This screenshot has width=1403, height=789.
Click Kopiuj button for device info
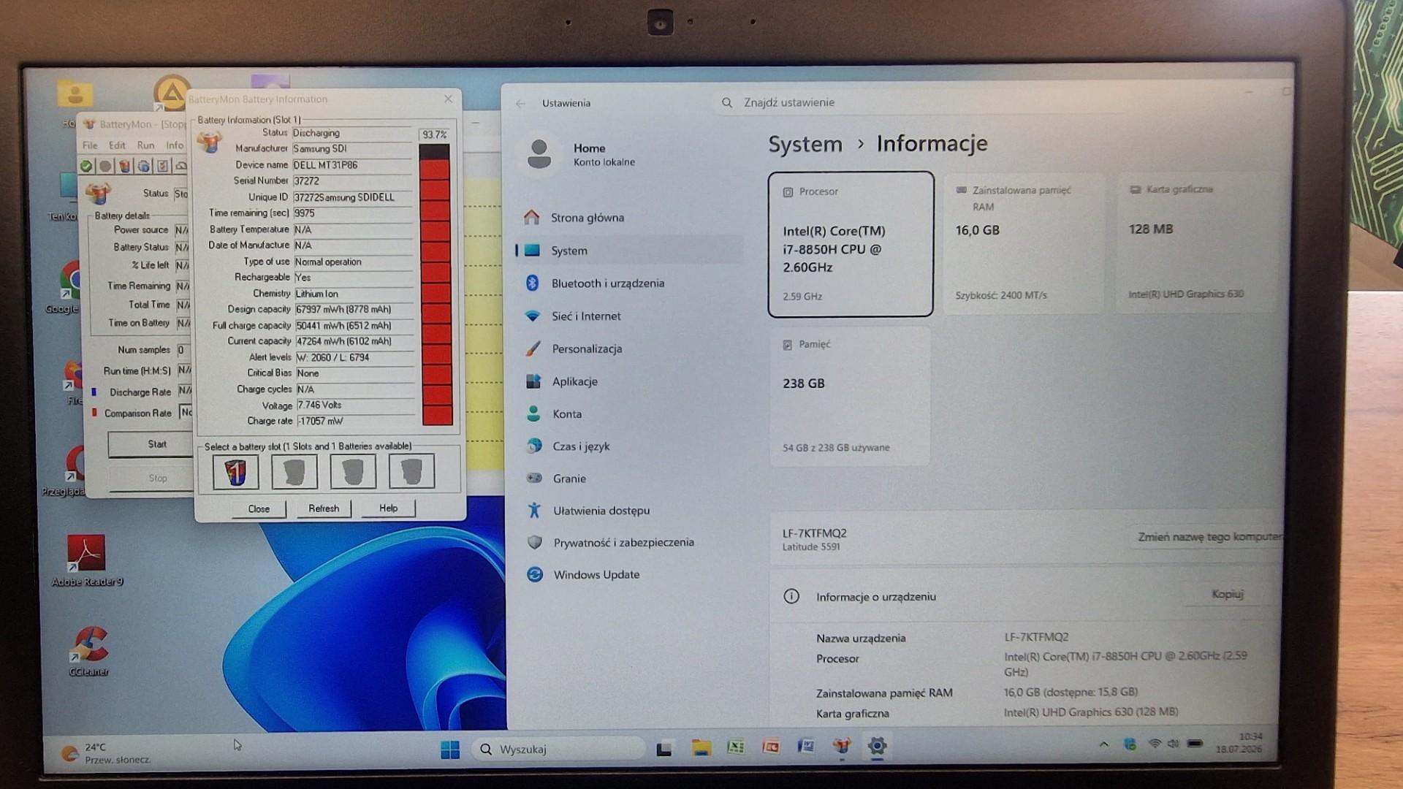pos(1227,595)
